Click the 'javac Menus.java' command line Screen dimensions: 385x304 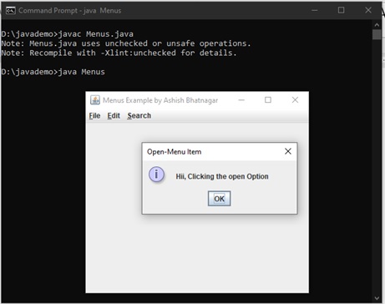pyautogui.click(x=67, y=34)
